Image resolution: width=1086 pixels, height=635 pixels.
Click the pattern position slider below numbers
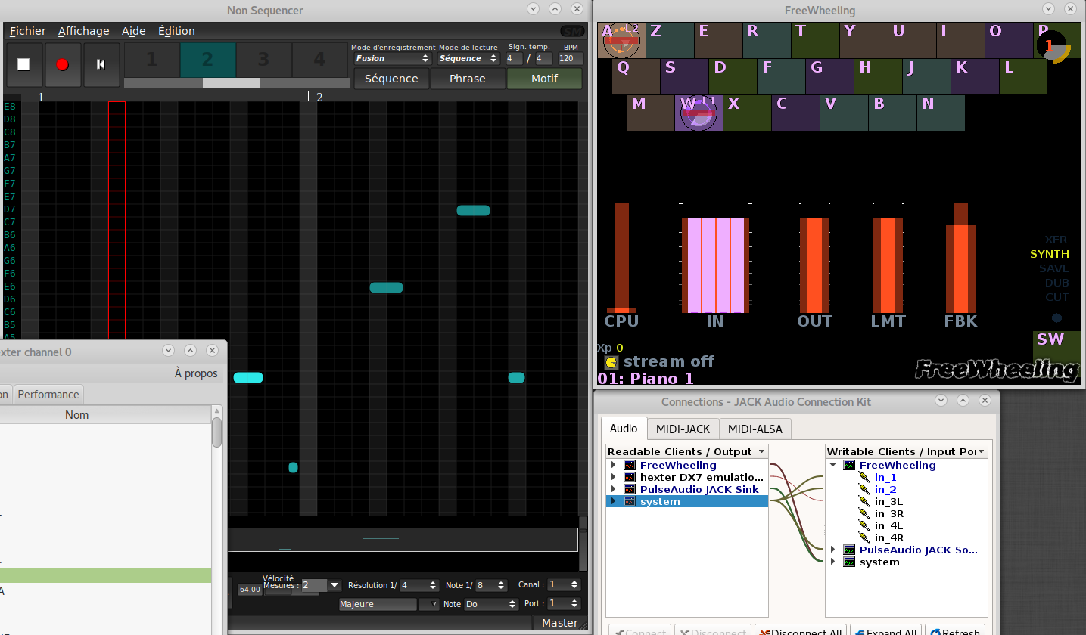[x=231, y=83]
